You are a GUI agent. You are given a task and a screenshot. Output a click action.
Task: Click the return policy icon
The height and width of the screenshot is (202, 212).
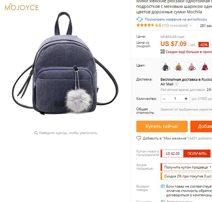pos(163,186)
